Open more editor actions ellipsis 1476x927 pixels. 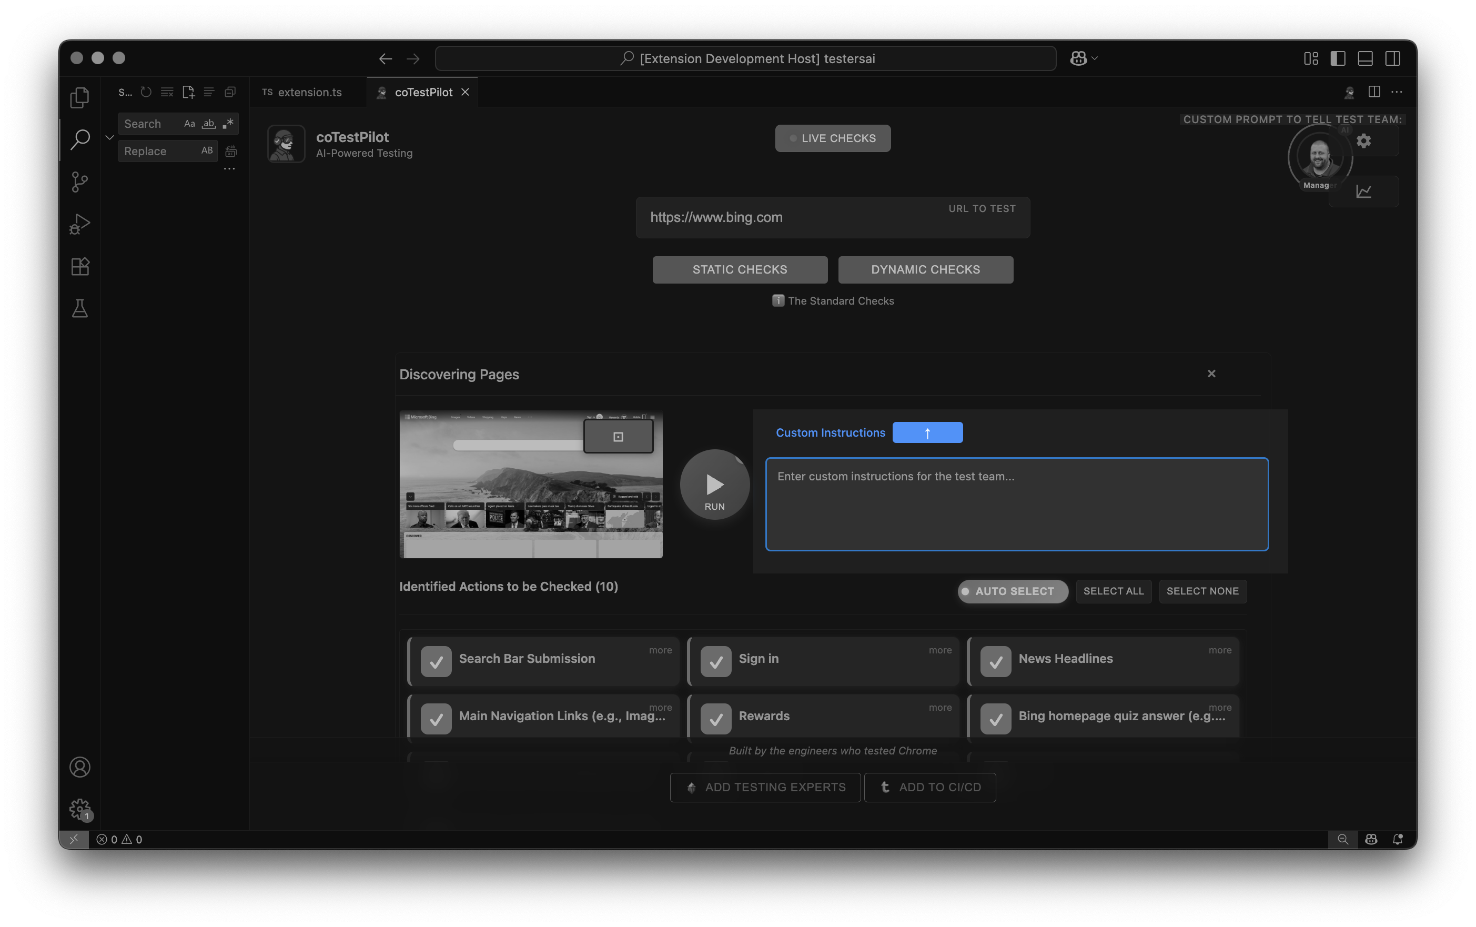coord(1397,92)
